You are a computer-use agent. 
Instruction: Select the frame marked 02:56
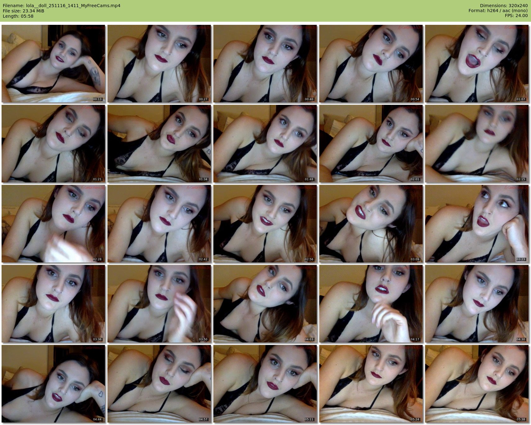265,224
